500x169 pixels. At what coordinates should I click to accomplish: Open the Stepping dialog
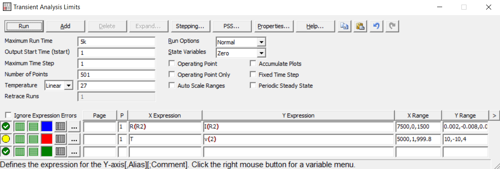click(190, 26)
